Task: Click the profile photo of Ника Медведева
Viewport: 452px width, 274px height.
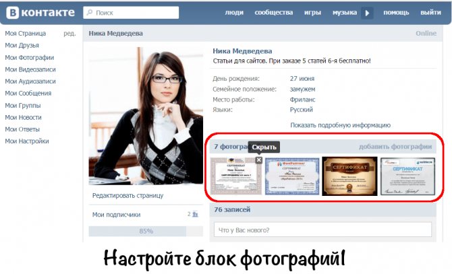Action: click(x=146, y=116)
